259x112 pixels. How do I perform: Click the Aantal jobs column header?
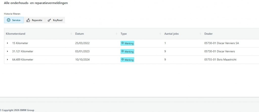click(x=172, y=34)
